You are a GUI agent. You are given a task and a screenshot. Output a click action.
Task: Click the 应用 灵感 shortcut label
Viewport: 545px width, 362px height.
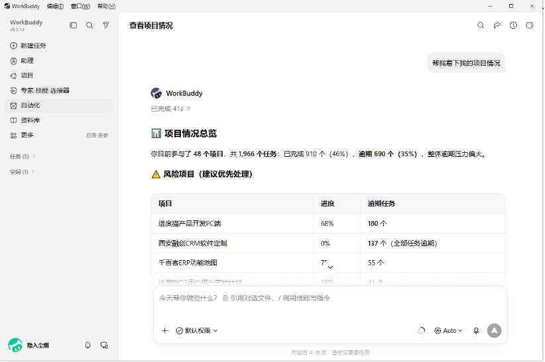(97, 136)
